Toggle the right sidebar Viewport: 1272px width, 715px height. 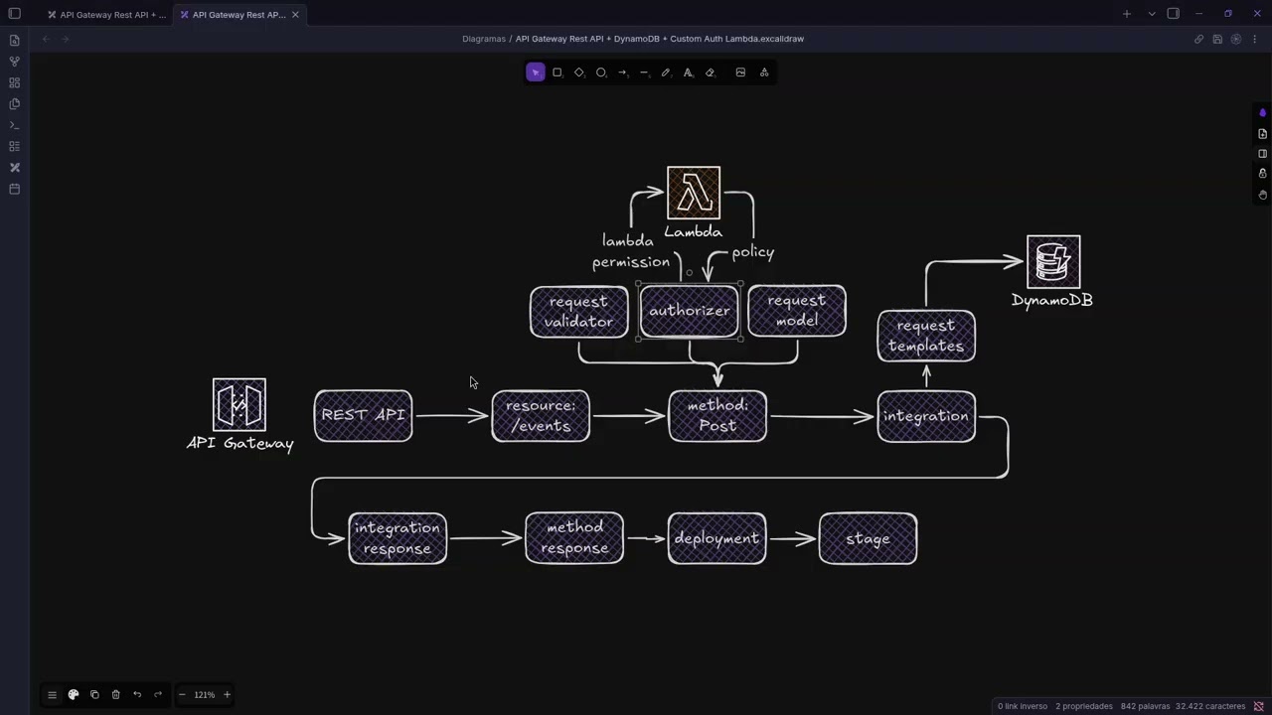1174,14
